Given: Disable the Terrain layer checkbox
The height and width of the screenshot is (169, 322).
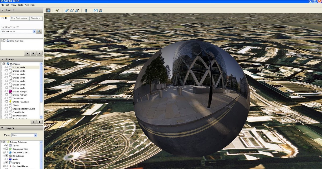Looking at the screenshot, I should point(6,145).
